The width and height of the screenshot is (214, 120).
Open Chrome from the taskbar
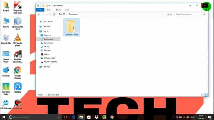click(x=112, y=117)
